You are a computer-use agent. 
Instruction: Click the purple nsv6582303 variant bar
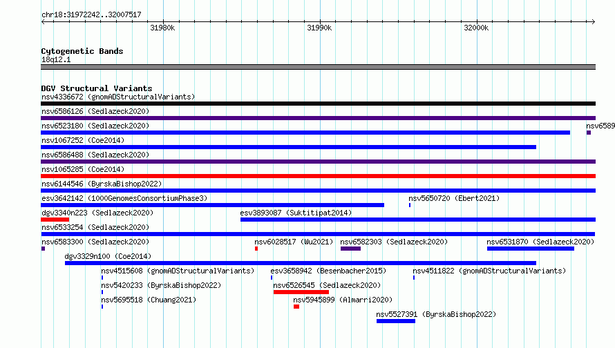[350, 249]
